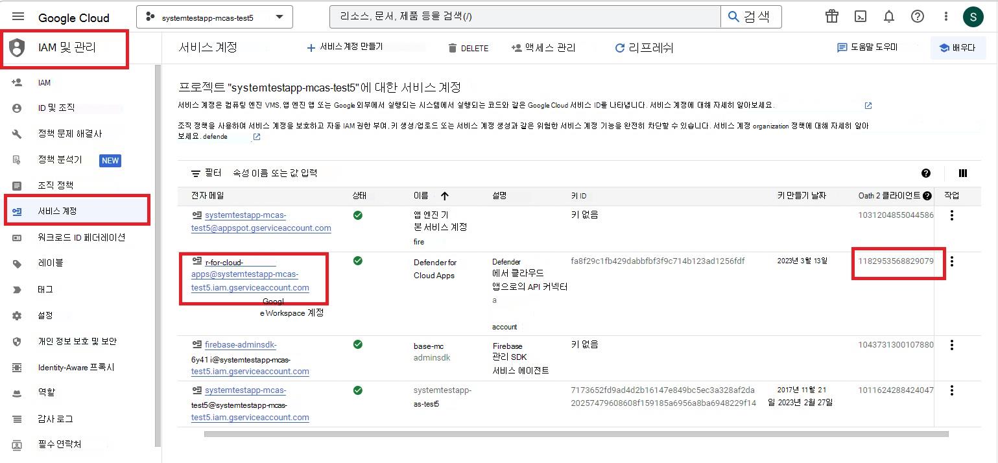Activate Cloud Shell terminal icon
Image resolution: width=998 pixels, height=463 pixels.
pos(861,17)
